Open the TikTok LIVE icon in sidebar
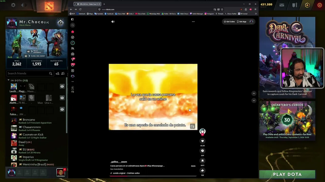This screenshot has height=182, width=325. (x=73, y=54)
